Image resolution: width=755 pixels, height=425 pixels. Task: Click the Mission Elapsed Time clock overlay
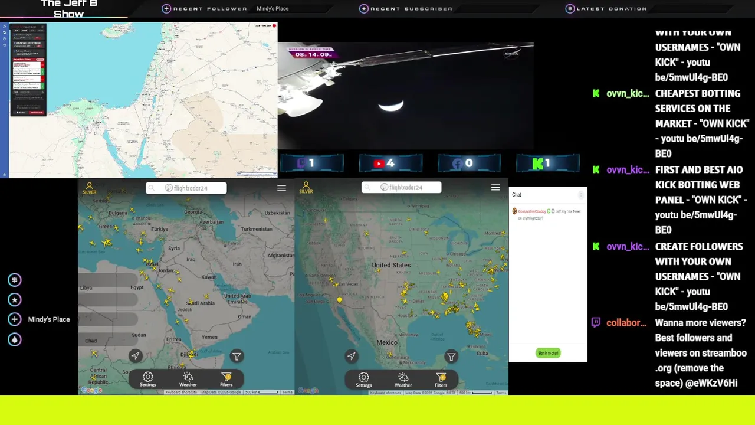(x=312, y=53)
